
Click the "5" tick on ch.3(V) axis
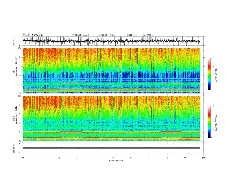point(20,144)
